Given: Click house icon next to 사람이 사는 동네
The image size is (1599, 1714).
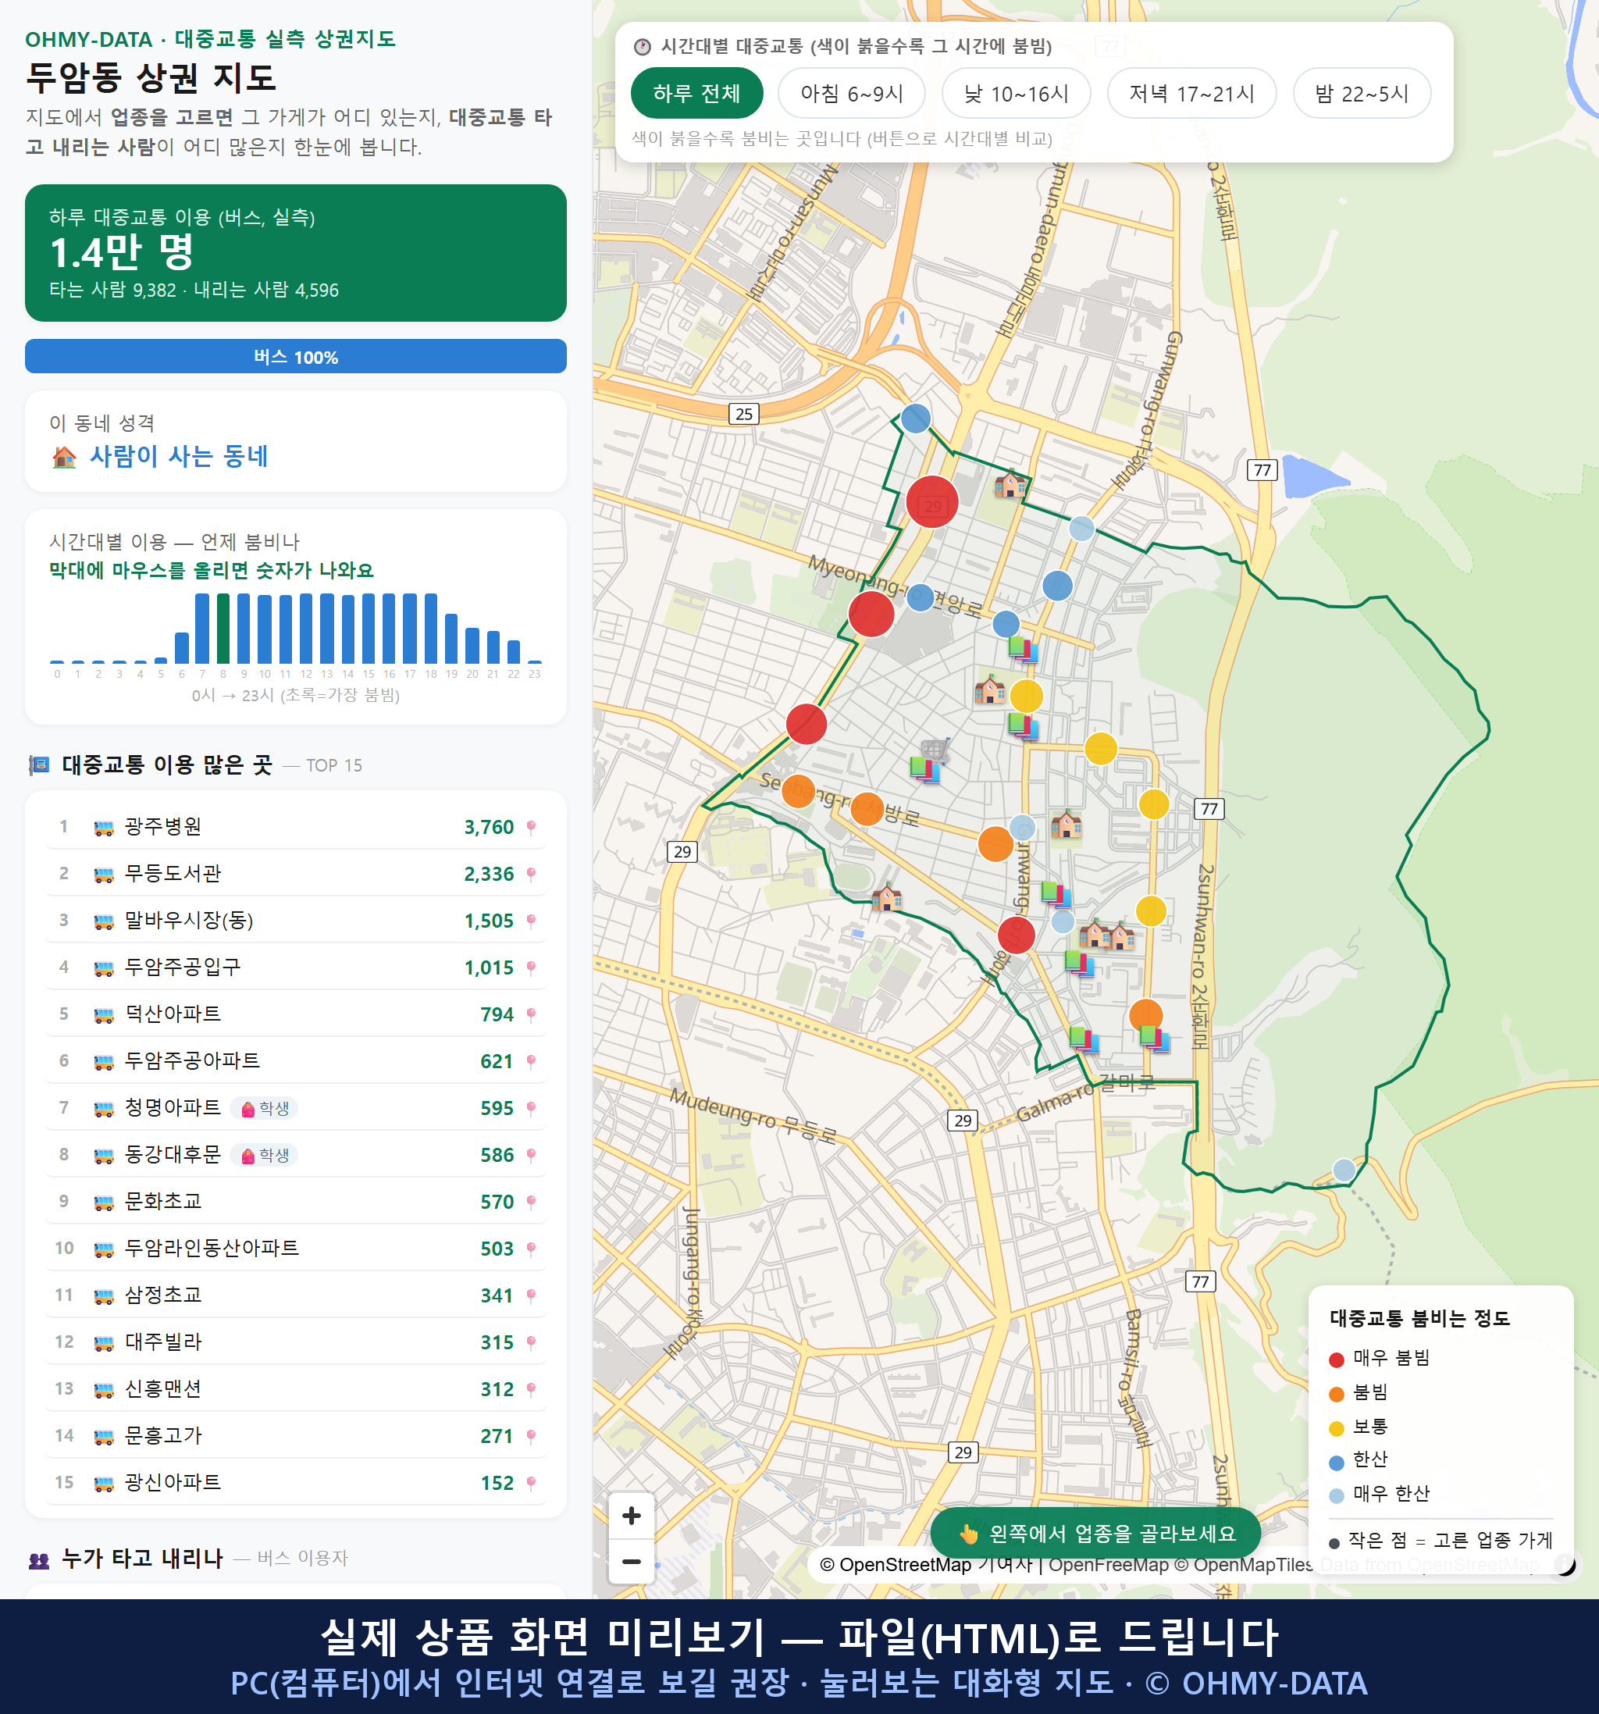Looking at the screenshot, I should 64,457.
